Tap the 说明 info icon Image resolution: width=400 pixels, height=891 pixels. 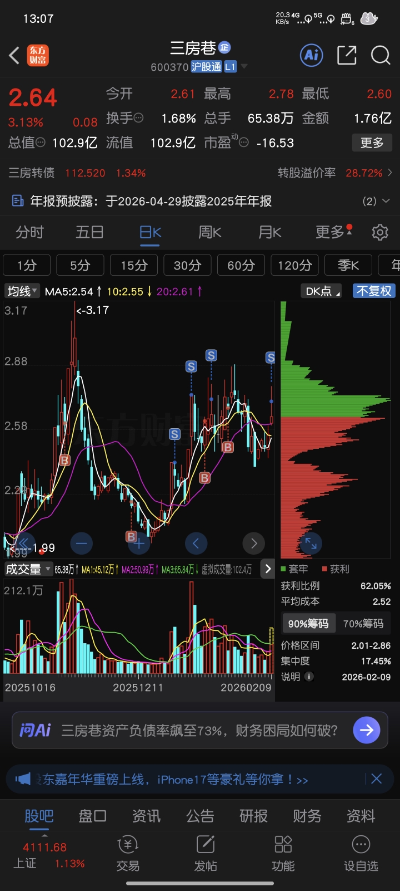[309, 677]
